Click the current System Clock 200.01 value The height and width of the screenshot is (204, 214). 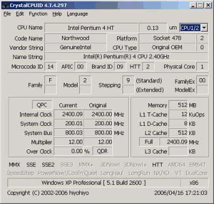click(x=68, y=124)
